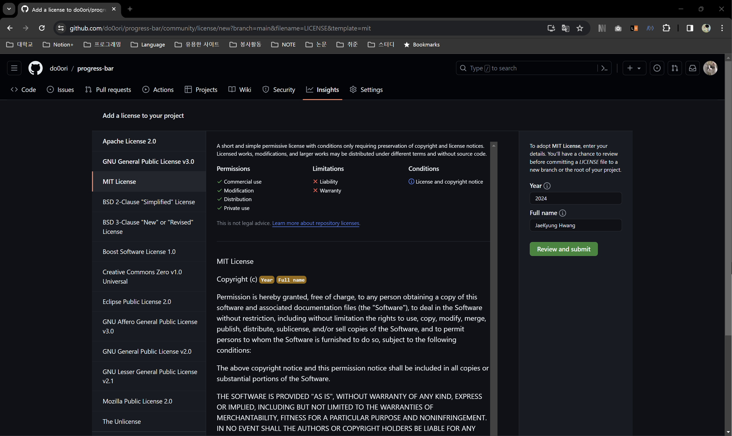Click install app icon in address bar

coord(551,28)
